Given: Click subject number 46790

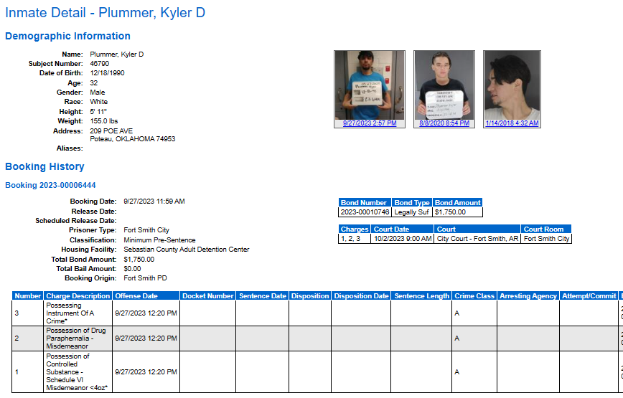Looking at the screenshot, I should click(x=99, y=64).
